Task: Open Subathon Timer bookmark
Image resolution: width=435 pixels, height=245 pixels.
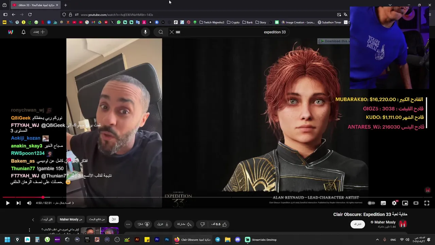Action: 330,22
